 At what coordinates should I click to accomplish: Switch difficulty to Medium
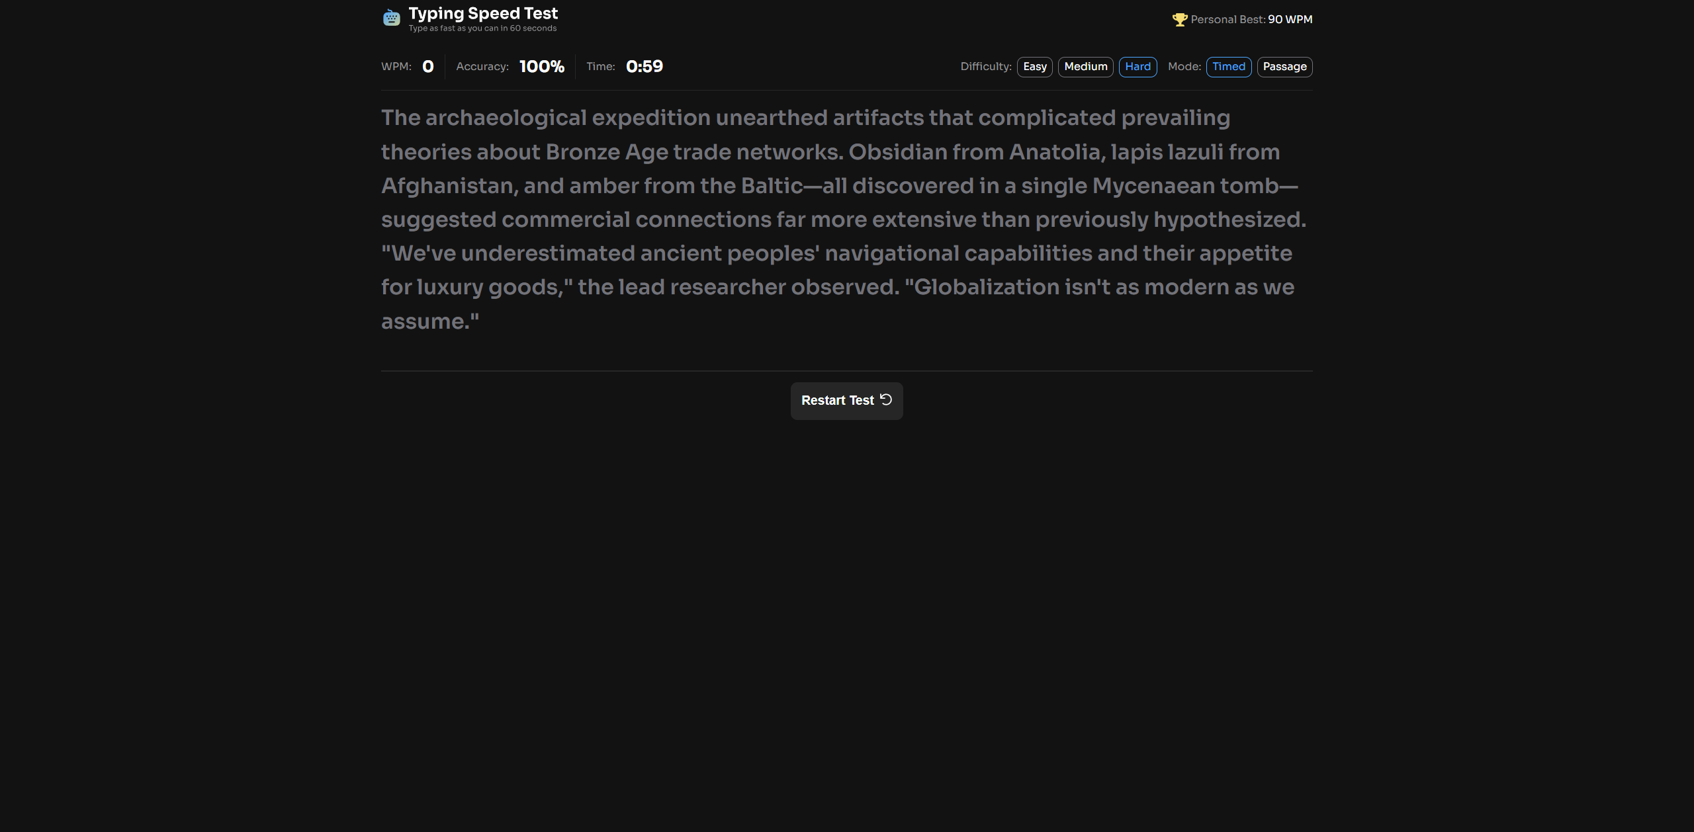click(x=1085, y=67)
